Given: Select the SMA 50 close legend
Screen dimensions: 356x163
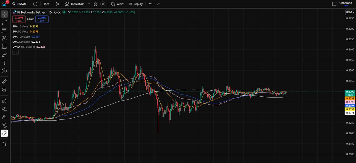Looking at the screenshot, I should click(26, 31).
